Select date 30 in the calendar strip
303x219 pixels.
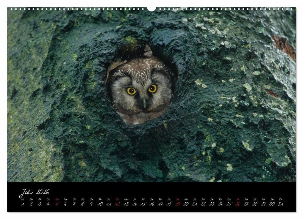272,204
